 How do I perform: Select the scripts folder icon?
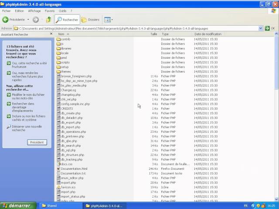58,62
